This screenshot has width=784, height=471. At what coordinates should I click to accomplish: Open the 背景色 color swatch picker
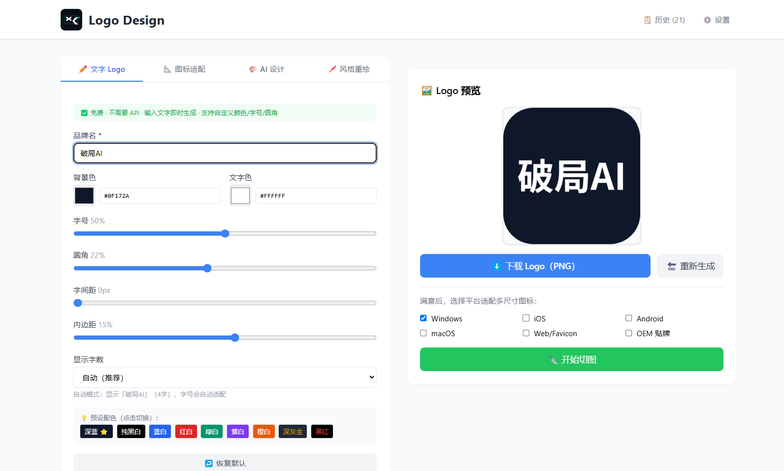click(84, 195)
